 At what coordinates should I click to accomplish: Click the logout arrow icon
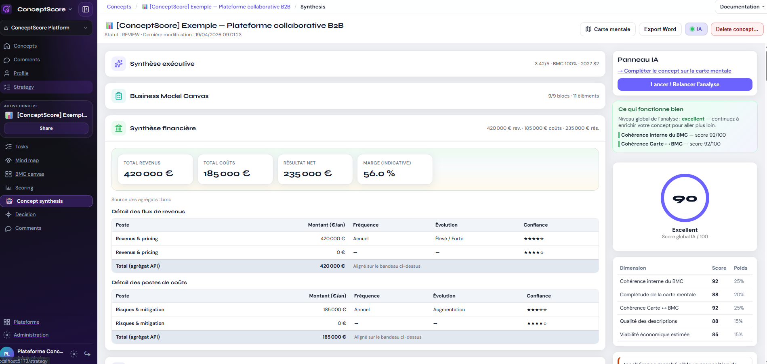pos(87,354)
